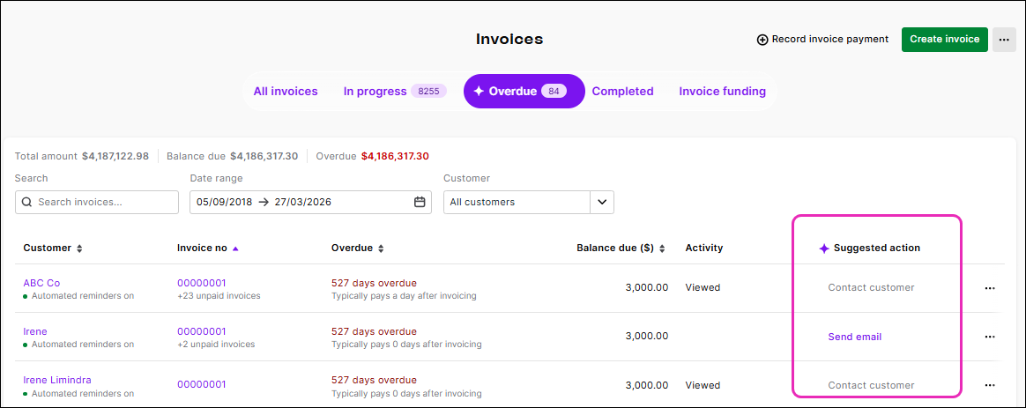Screen dimensions: 1026x408
Task: Click 'Typically pays a day after invoicing'
Action: point(404,295)
